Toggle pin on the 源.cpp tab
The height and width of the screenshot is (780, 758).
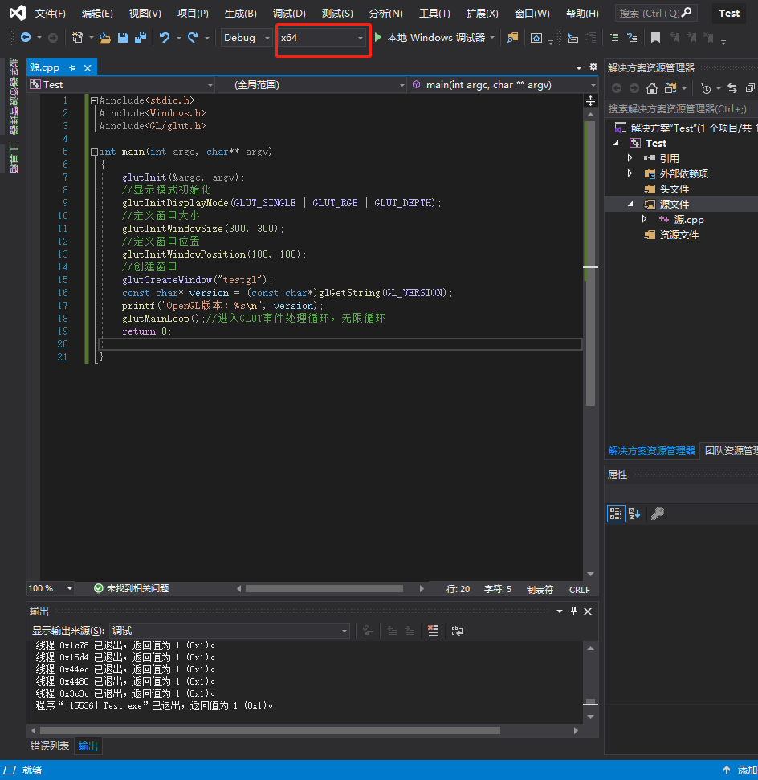point(72,67)
